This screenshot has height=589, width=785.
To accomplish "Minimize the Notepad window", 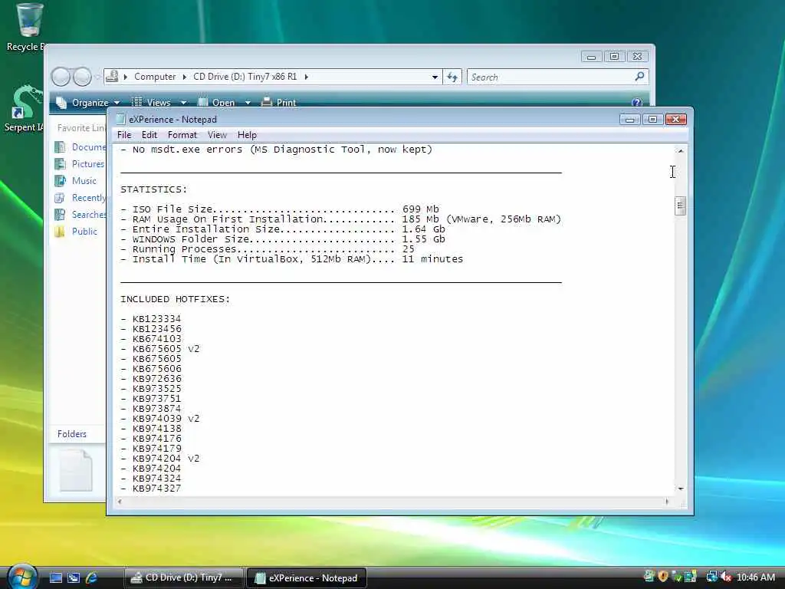I will 630,119.
